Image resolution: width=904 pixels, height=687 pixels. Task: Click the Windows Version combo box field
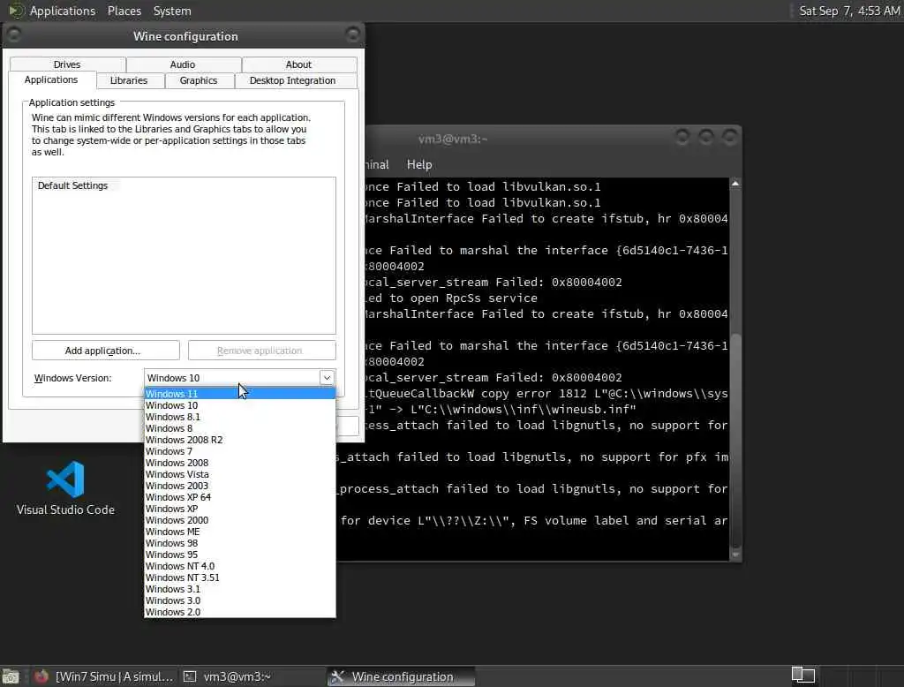239,378
